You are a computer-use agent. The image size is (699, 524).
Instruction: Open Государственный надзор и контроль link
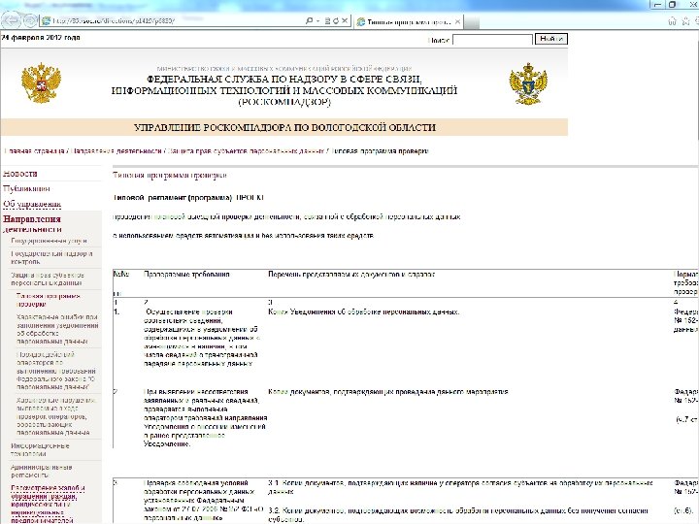[51, 257]
